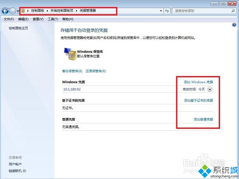
Task: Open the 帮助(H) menu
Action: click(x=68, y=19)
